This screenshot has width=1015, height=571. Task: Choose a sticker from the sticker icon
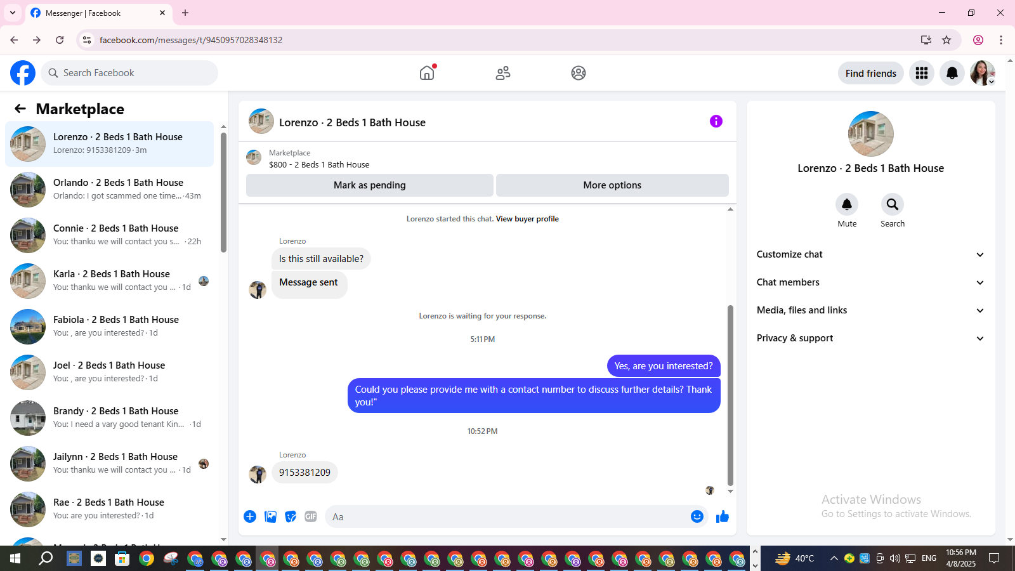point(291,516)
